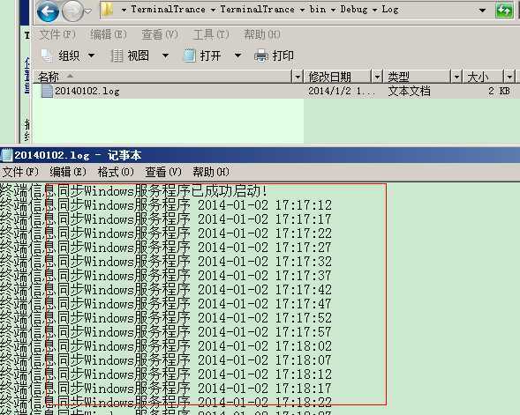Viewport: 520px width, 415px height.
Task: Navigate to the bin breadcrumb folder
Action: tap(318, 10)
